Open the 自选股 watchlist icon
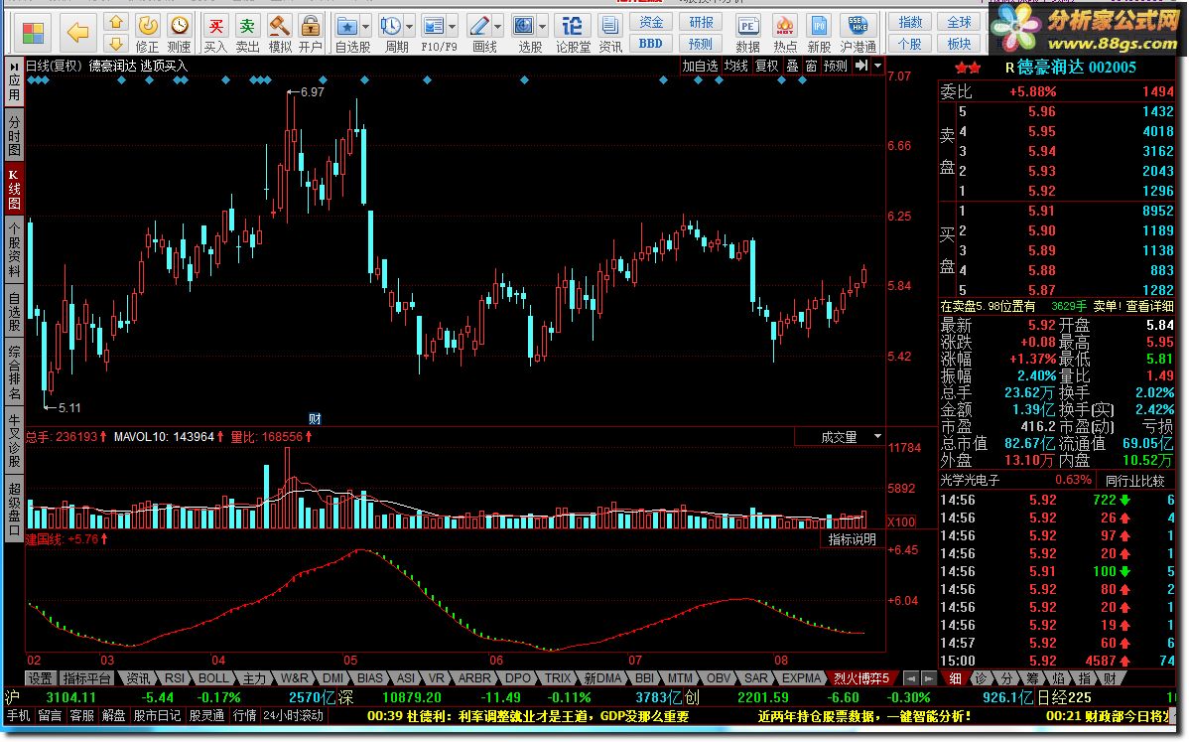1189x742 pixels. 347,35
